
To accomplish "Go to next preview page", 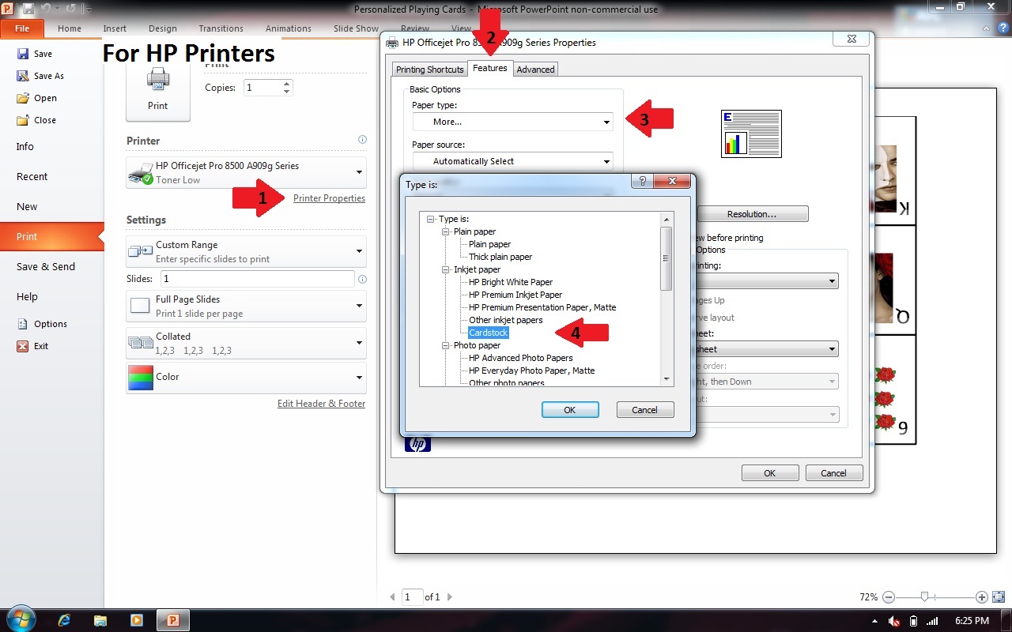I will [450, 597].
